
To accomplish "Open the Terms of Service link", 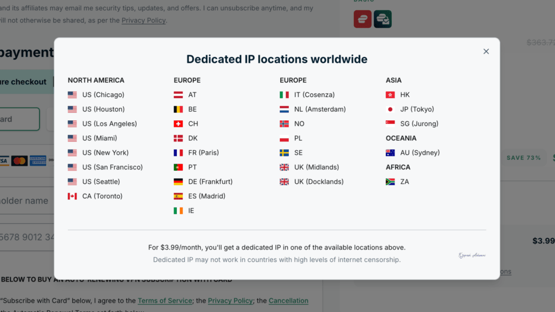I will coord(165,301).
